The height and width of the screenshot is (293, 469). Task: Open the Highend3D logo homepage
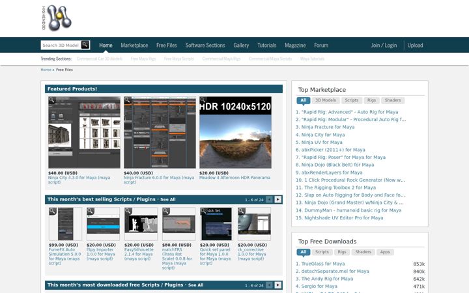pyautogui.click(x=57, y=18)
